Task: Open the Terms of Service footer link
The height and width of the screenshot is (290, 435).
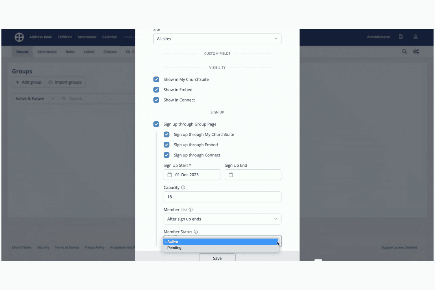Action: pos(67,247)
